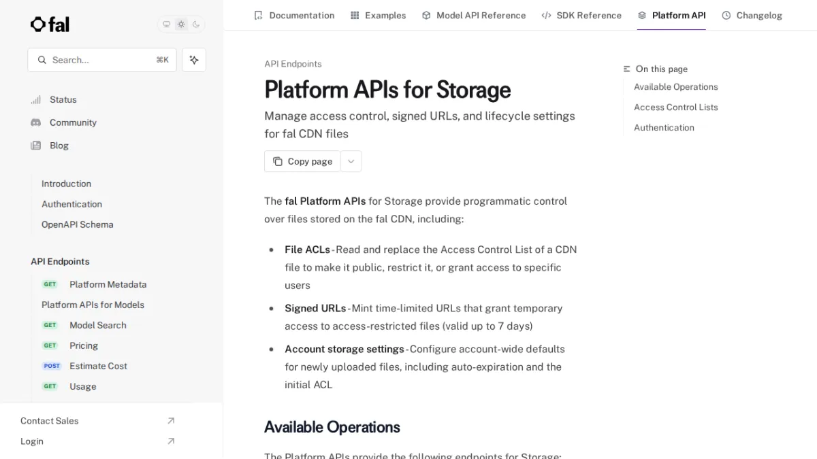Click the bold Account storage settings text
The image size is (817, 459).
point(345,349)
